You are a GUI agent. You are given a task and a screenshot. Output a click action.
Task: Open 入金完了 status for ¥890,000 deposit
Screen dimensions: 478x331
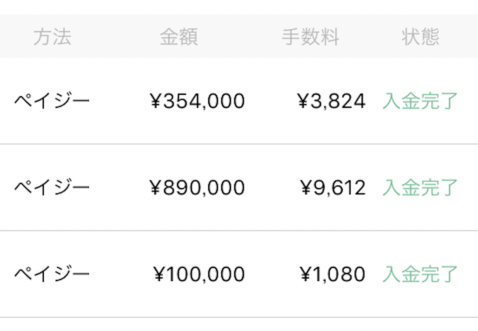coord(420,187)
